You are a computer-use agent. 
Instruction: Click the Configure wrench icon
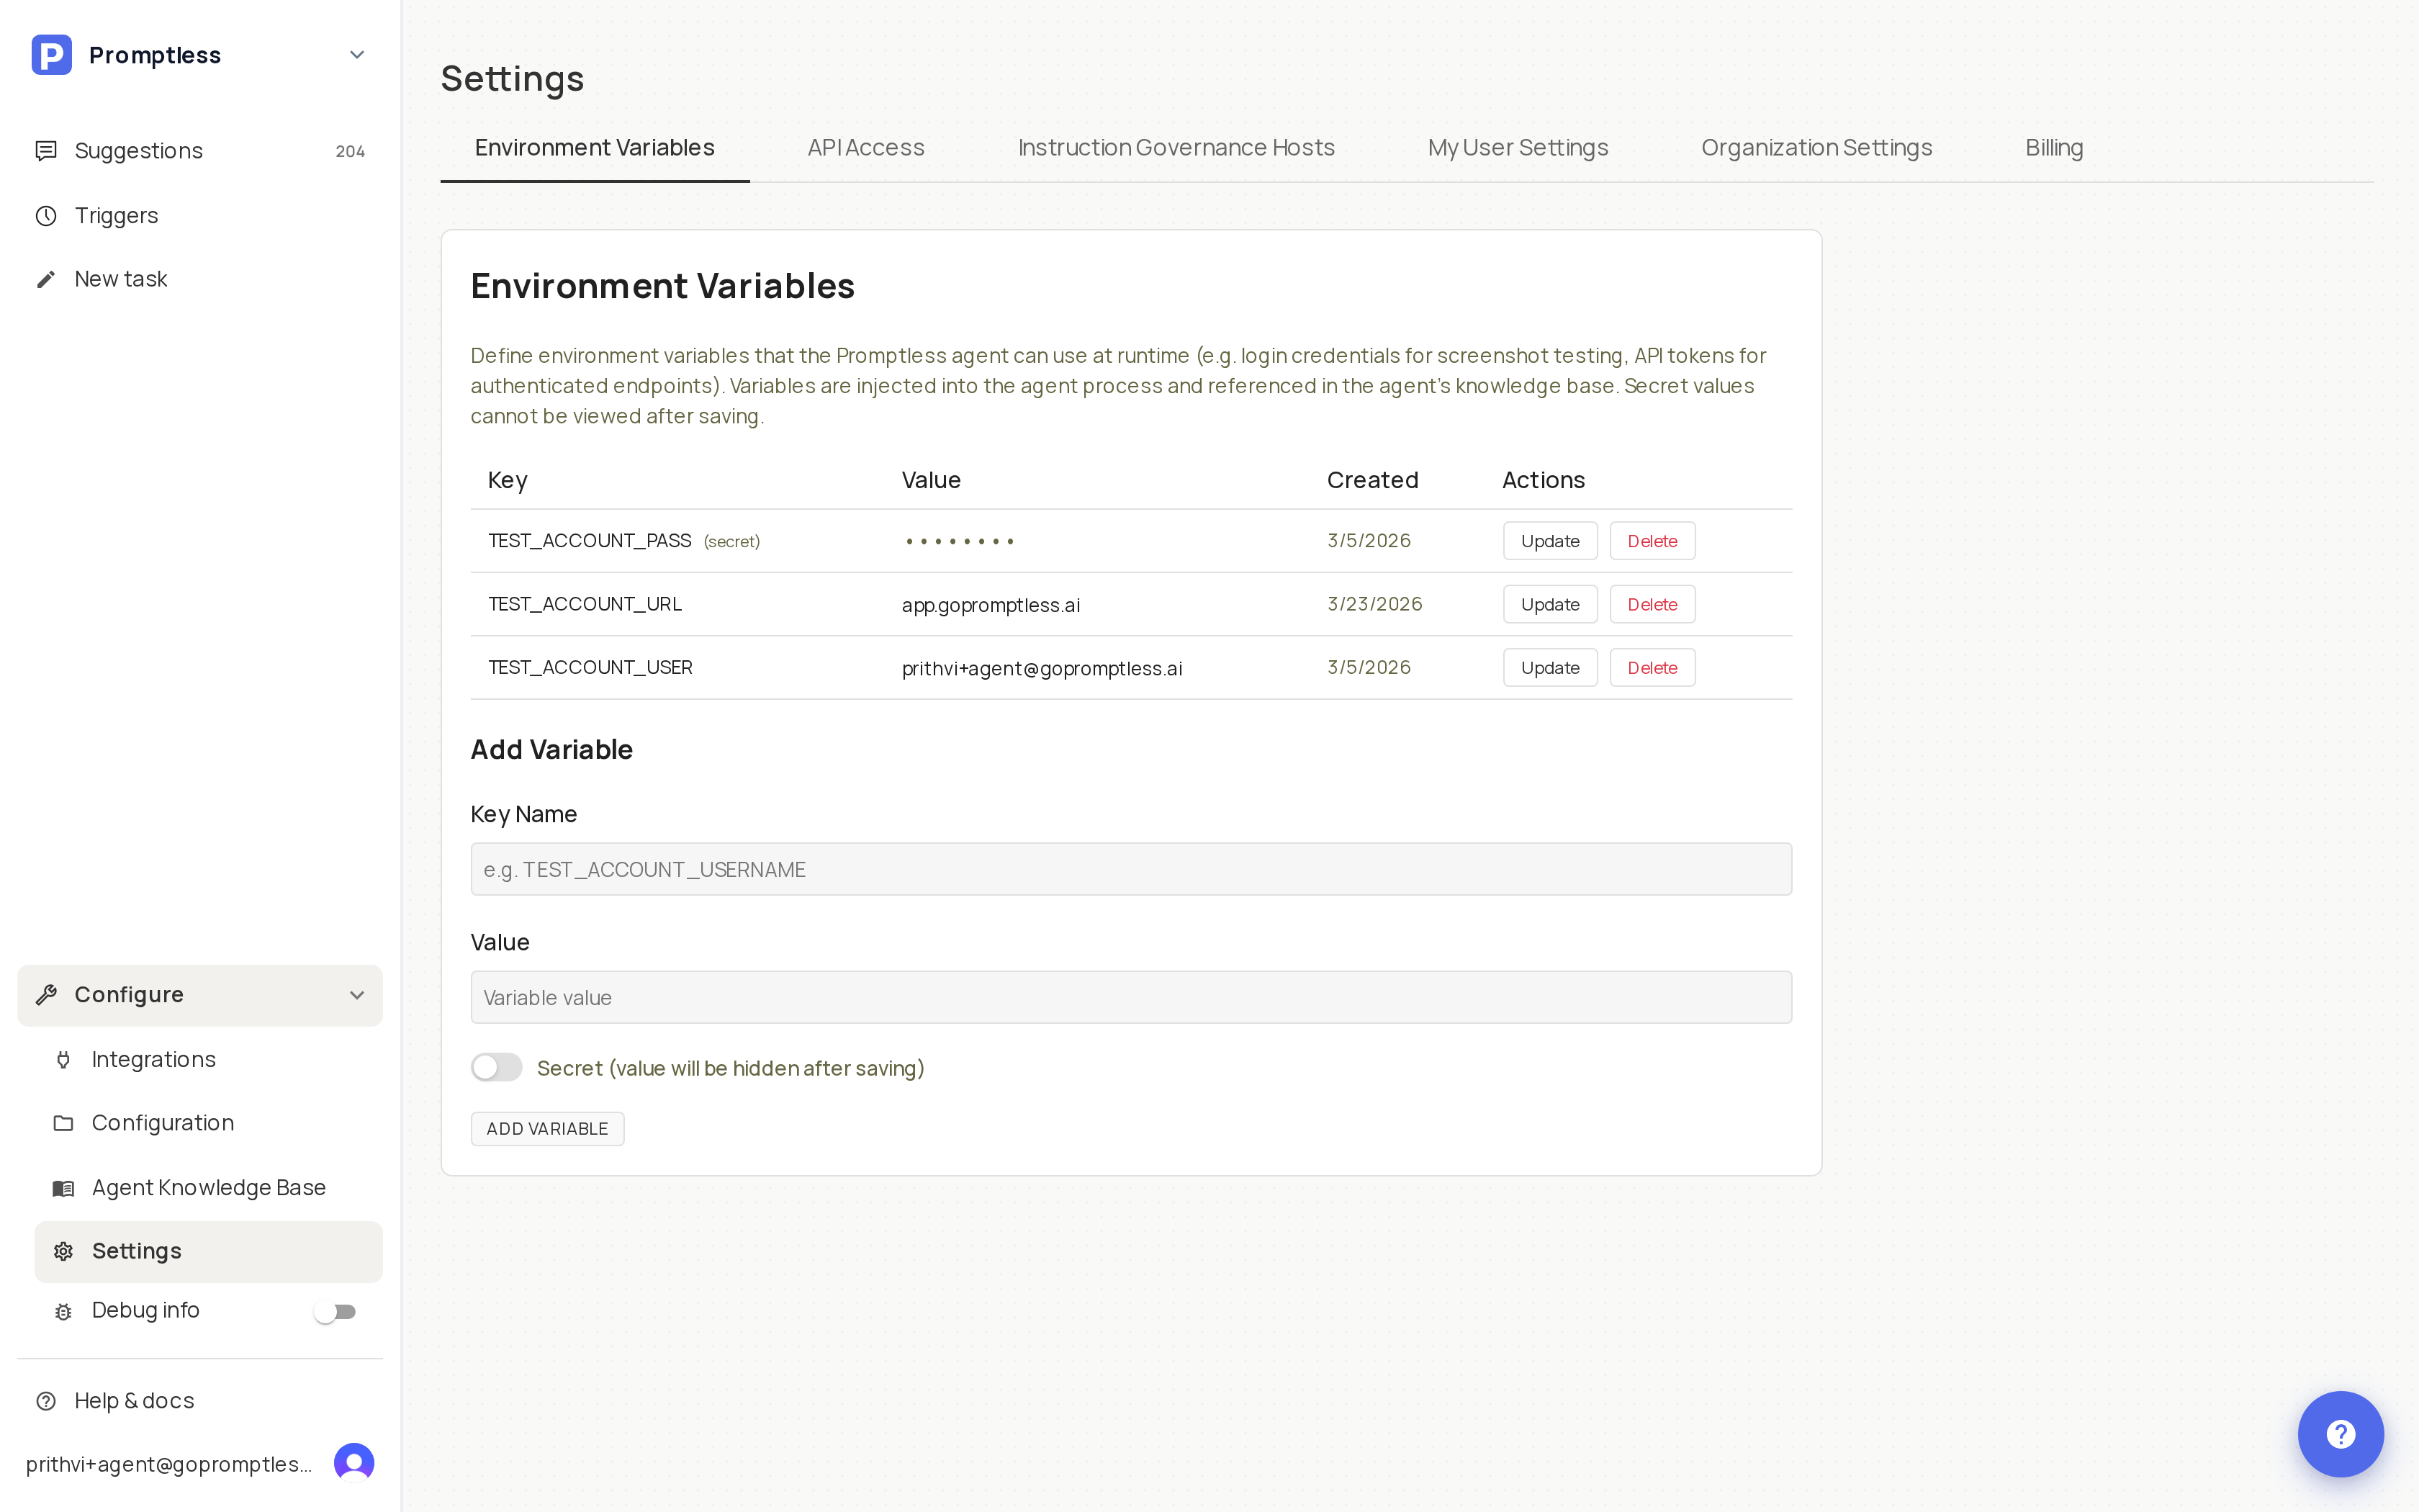pos(46,995)
